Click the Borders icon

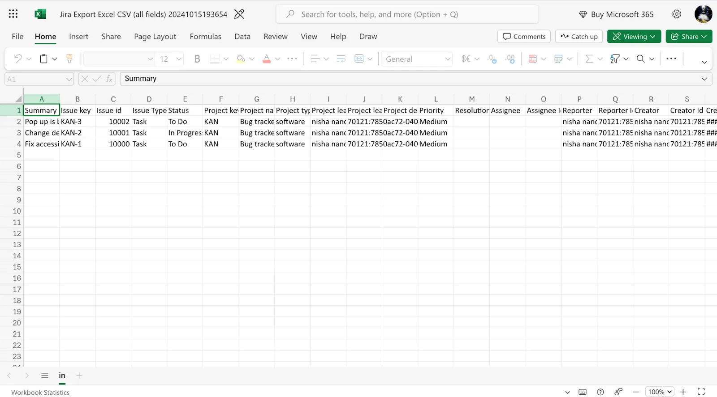[215, 59]
